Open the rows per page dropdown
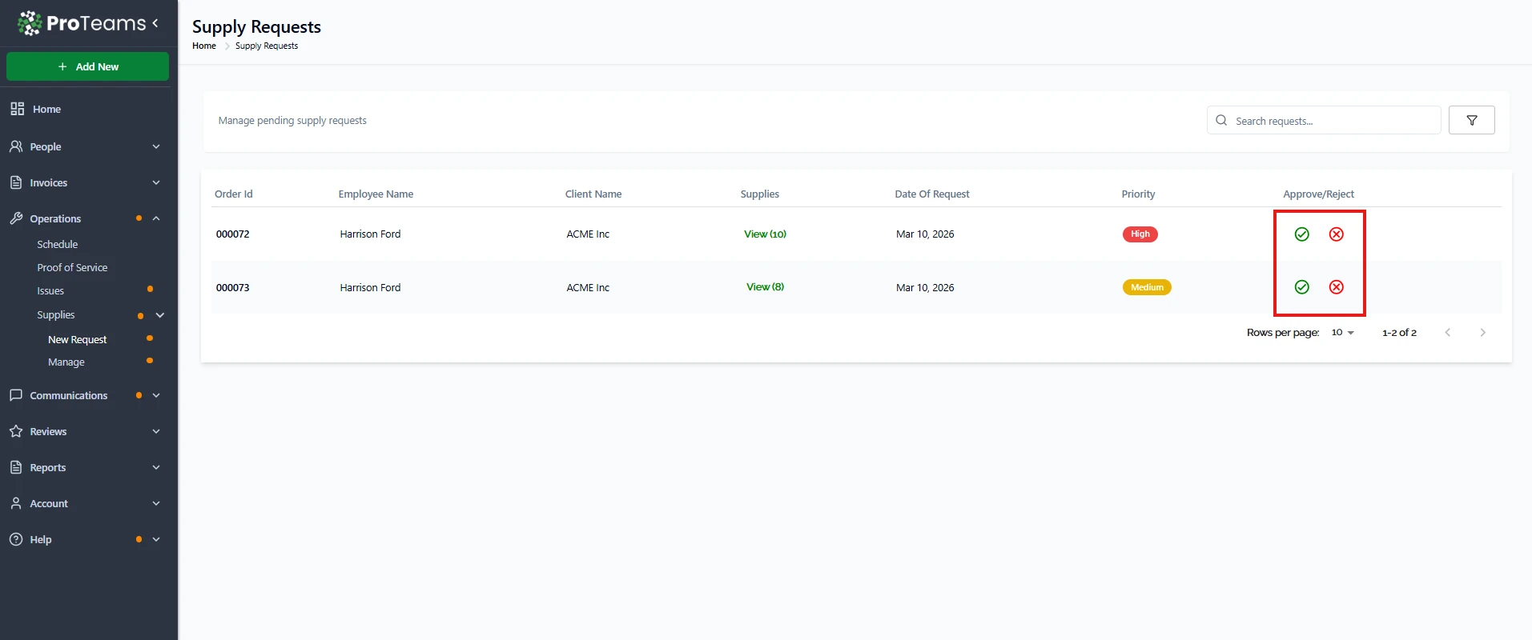This screenshot has height=640, width=1532. (x=1342, y=333)
